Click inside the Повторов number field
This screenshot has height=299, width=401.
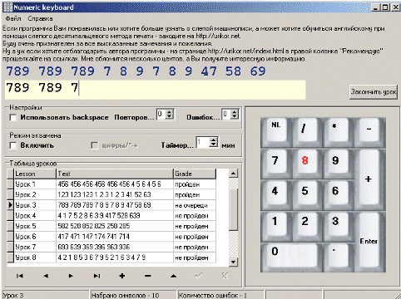click(x=161, y=114)
